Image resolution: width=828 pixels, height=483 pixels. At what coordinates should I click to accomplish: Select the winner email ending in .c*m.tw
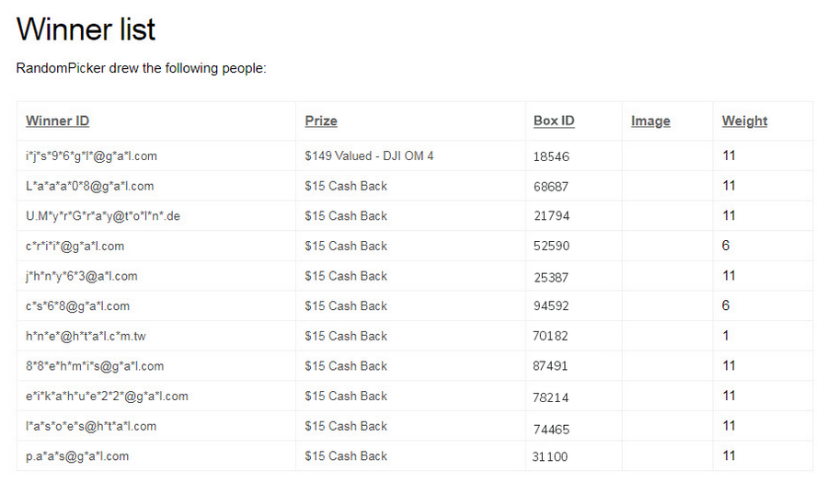[86, 336]
